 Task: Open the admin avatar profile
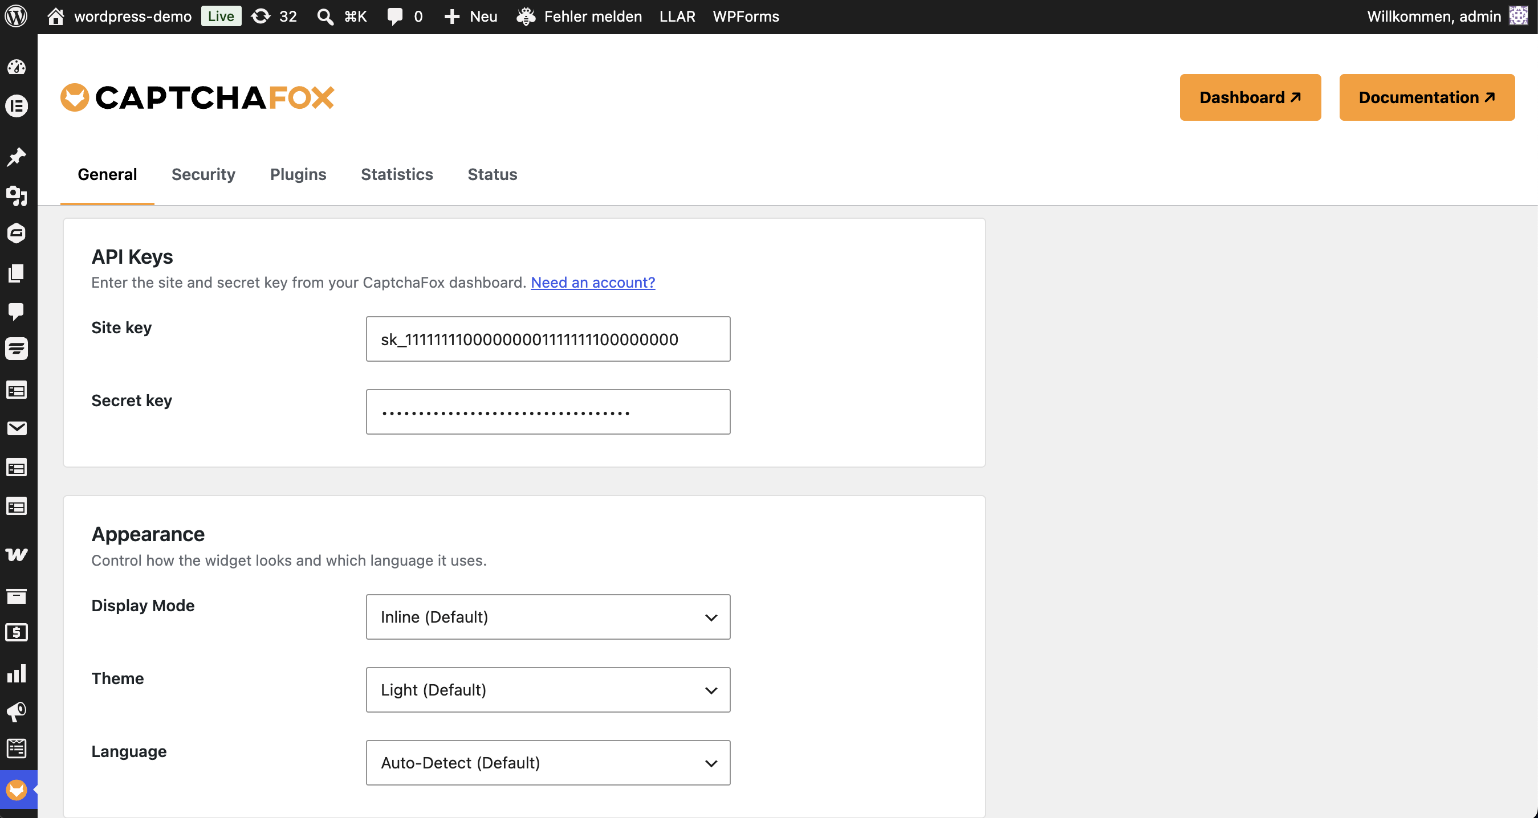click(1518, 16)
